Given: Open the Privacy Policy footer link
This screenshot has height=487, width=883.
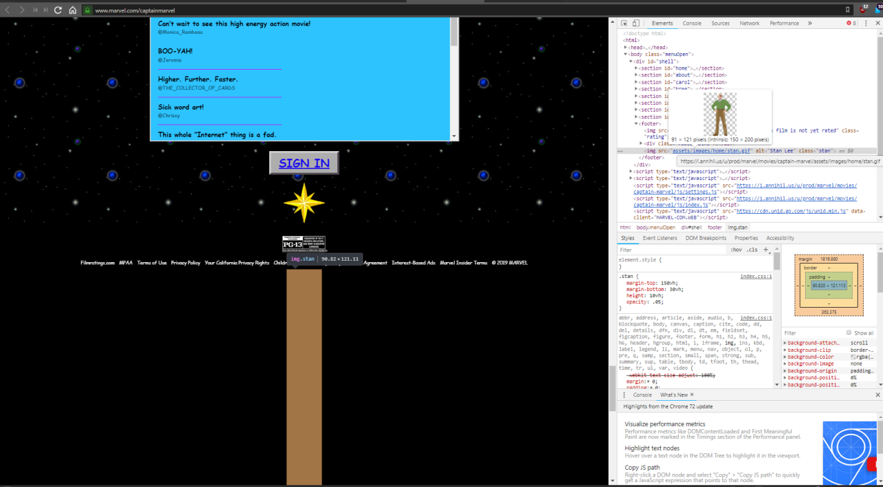Looking at the screenshot, I should (186, 263).
